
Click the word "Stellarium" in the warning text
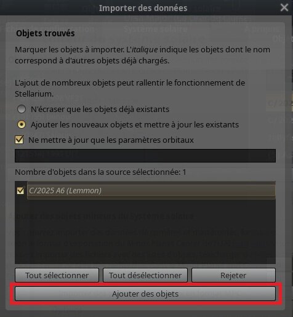34,94
